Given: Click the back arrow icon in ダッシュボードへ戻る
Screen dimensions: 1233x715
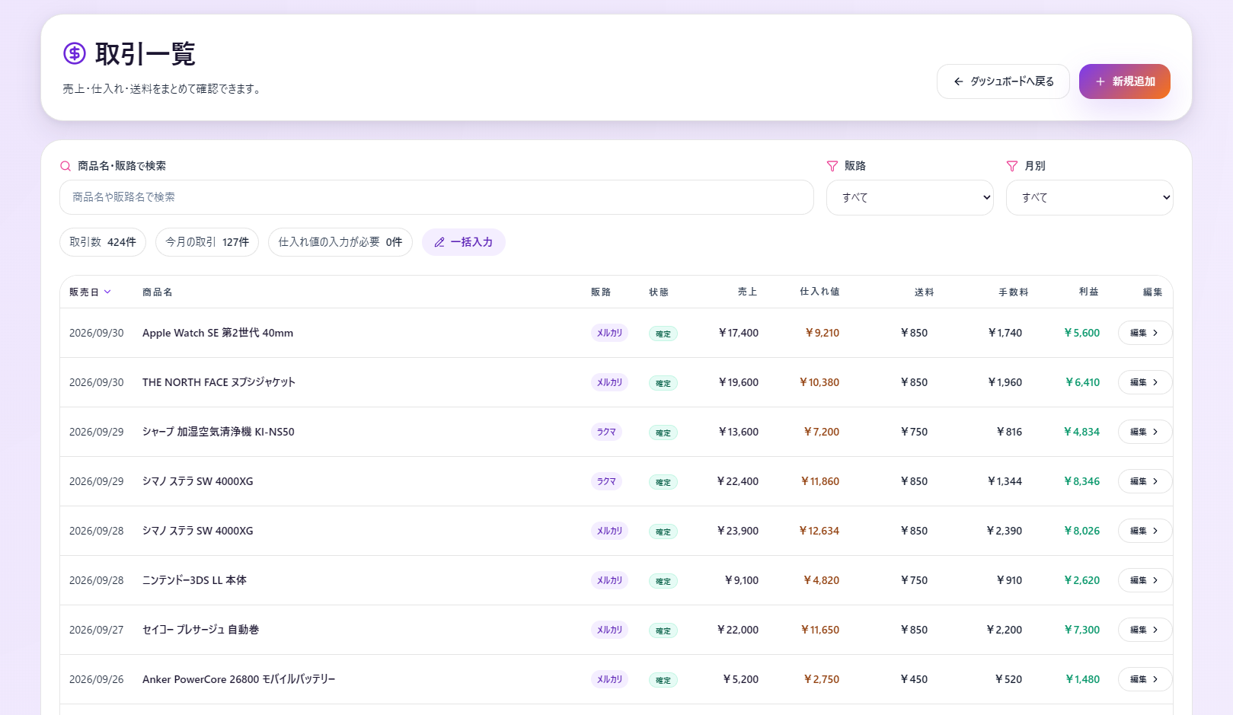Looking at the screenshot, I should tap(959, 81).
